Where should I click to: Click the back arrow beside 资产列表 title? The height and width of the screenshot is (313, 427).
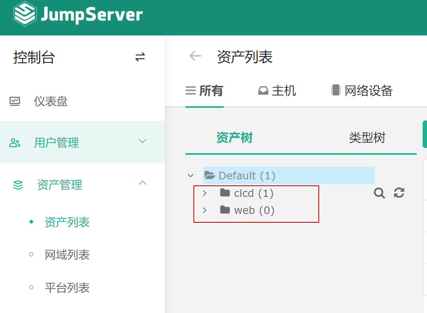(x=195, y=56)
